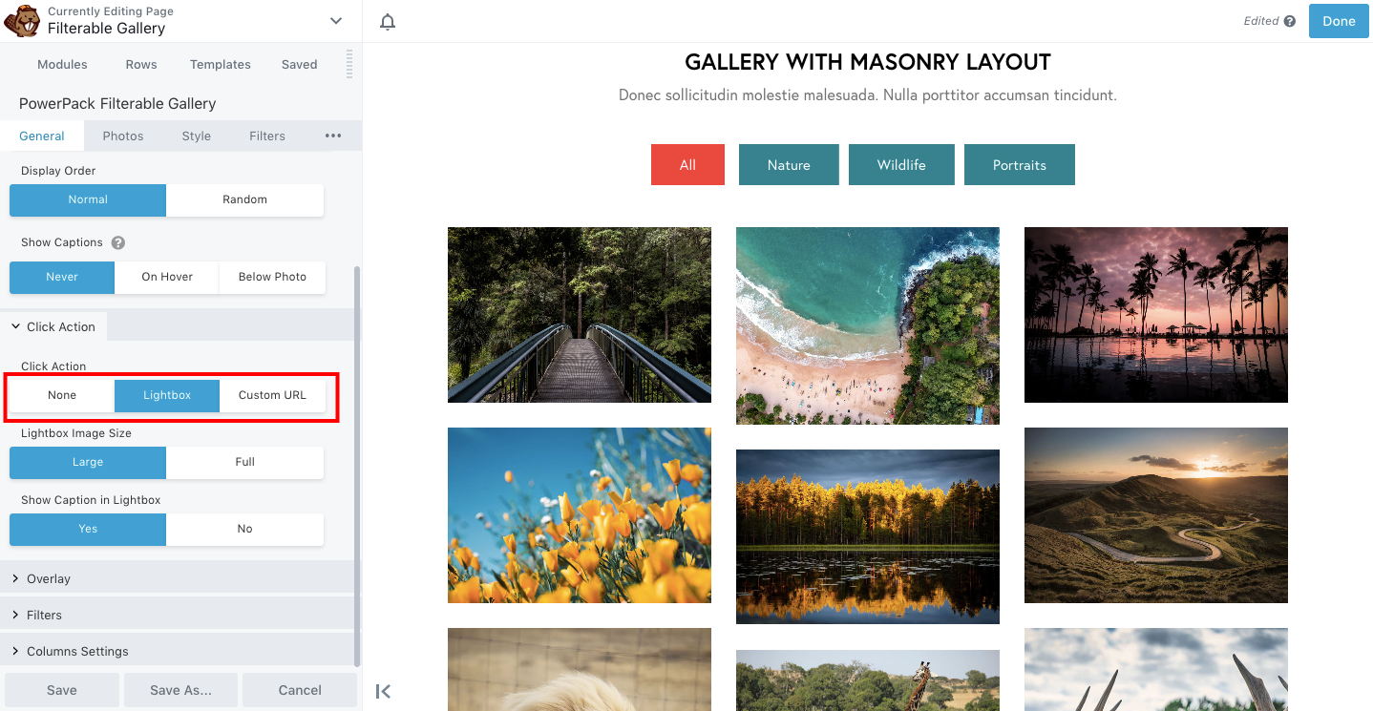The image size is (1373, 711).
Task: Switch to the Photos tab
Action: 122,136
